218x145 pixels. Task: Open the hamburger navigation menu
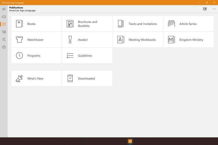[4, 9]
